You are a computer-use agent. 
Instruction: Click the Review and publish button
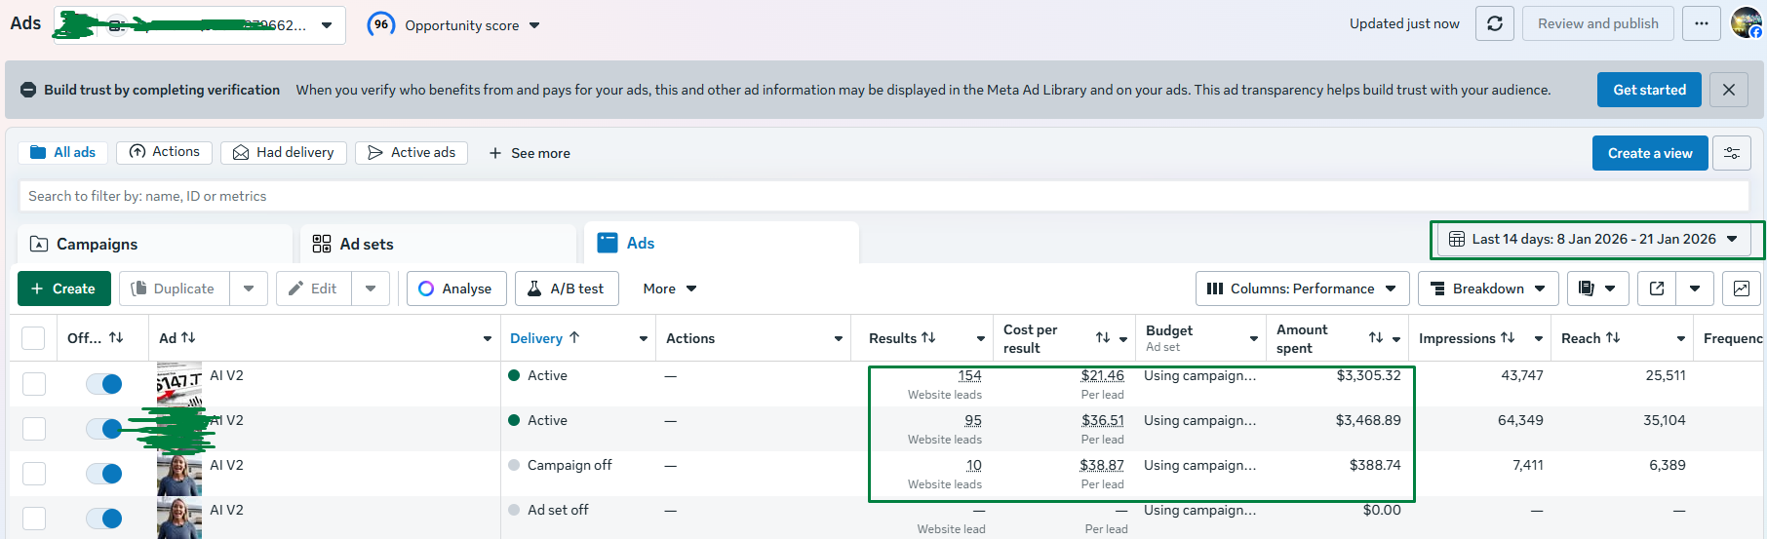[x=1598, y=23]
